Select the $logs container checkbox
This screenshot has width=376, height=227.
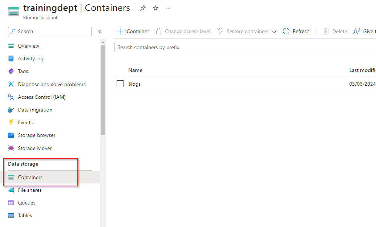(x=120, y=84)
